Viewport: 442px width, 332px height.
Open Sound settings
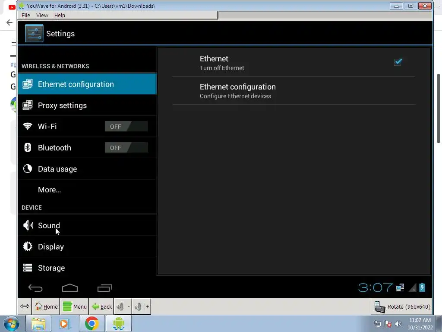tap(87, 225)
